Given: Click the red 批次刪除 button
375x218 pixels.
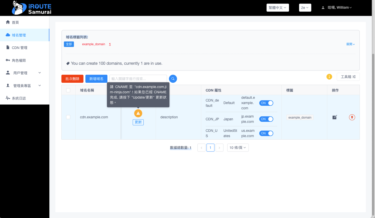Looking at the screenshot, I should pos(72,79).
